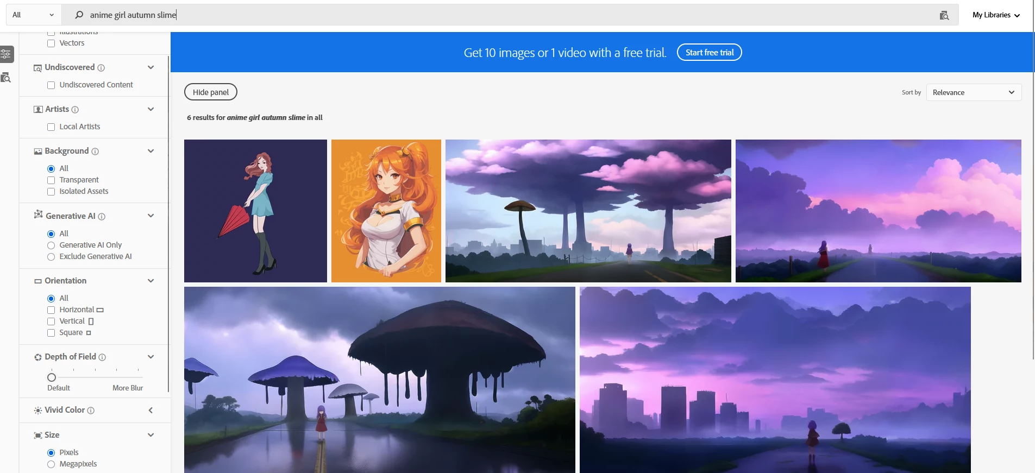The image size is (1035, 473).
Task: Check the Transparent background checkbox
Action: click(x=51, y=180)
